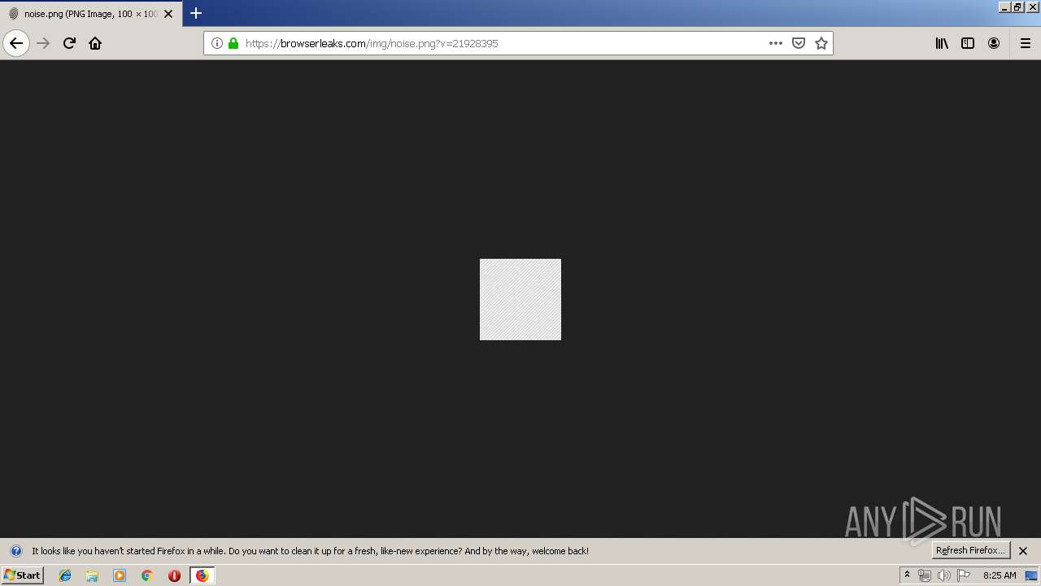Screen dimensions: 1041x586
Task: Open media player from taskbar
Action: pyautogui.click(x=120, y=575)
